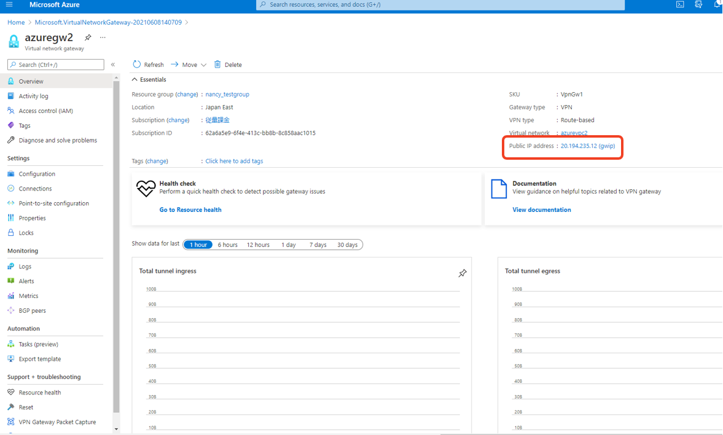Change the resource group link
This screenshot has height=435, width=723.
[187, 94]
